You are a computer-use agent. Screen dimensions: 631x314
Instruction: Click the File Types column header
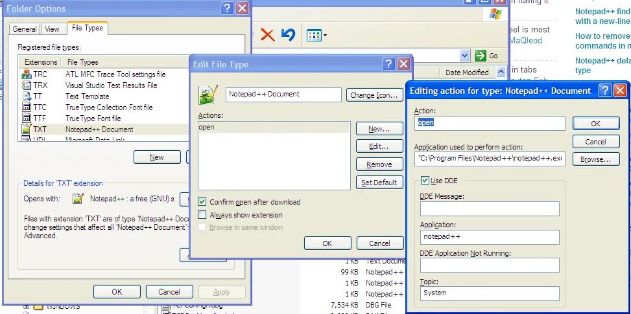[83, 62]
